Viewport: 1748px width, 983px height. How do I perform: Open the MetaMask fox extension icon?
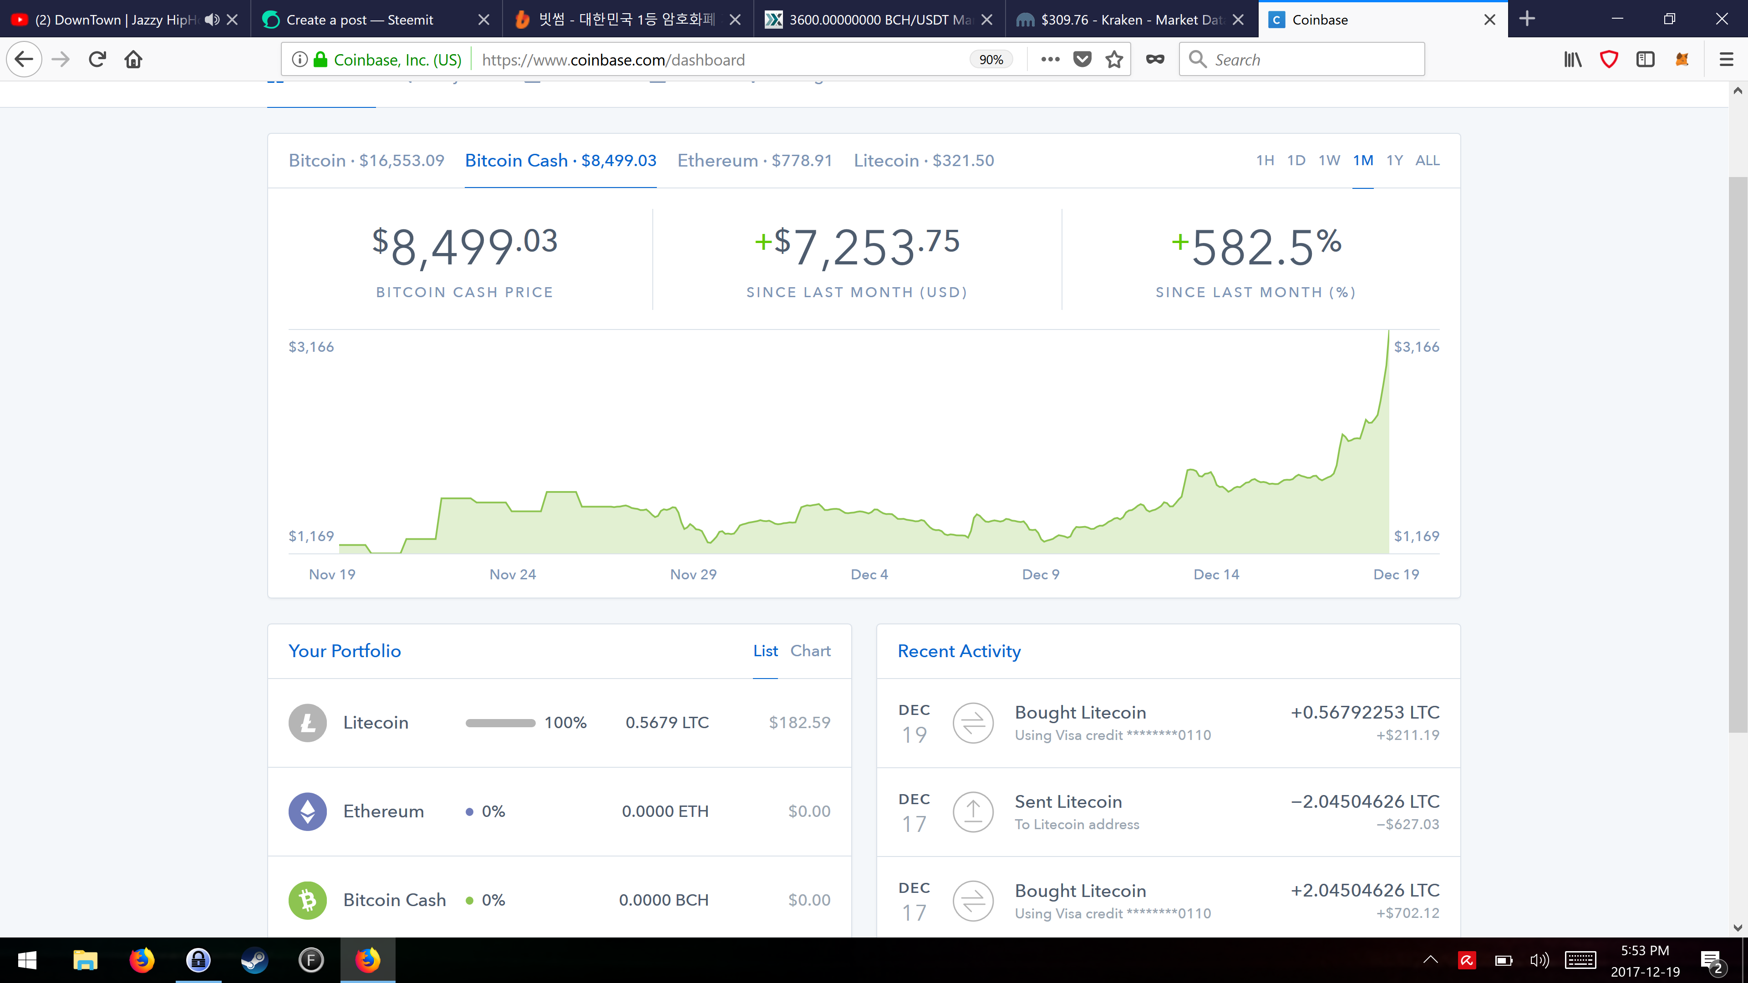click(x=1682, y=60)
